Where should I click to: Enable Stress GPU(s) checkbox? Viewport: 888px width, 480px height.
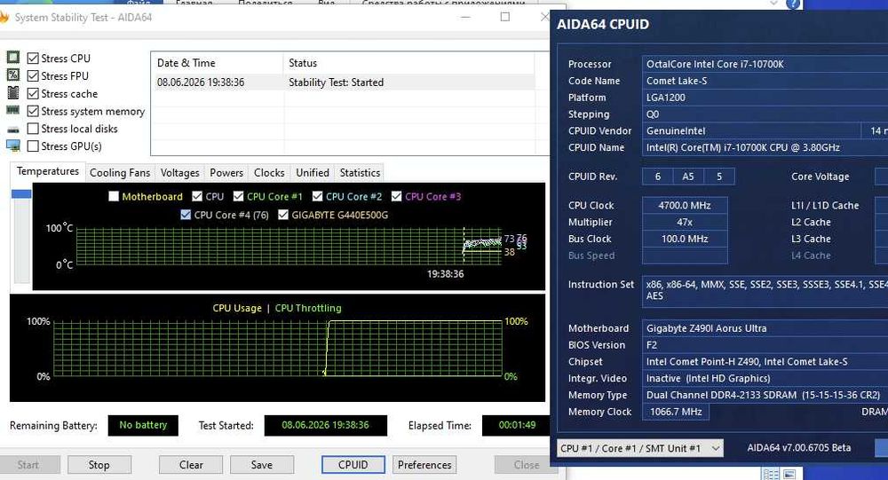point(33,146)
